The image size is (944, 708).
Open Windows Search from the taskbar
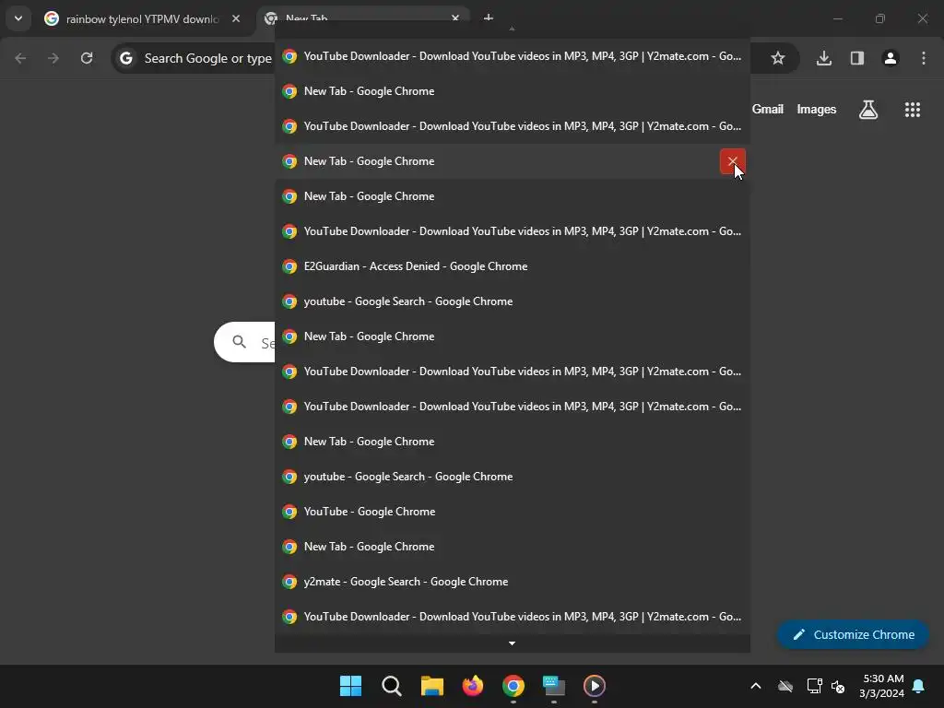tap(391, 686)
